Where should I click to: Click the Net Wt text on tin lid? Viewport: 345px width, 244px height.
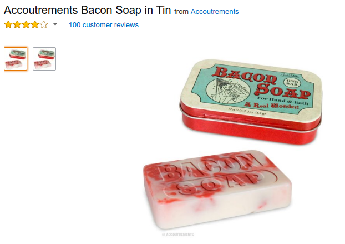tap(247, 111)
